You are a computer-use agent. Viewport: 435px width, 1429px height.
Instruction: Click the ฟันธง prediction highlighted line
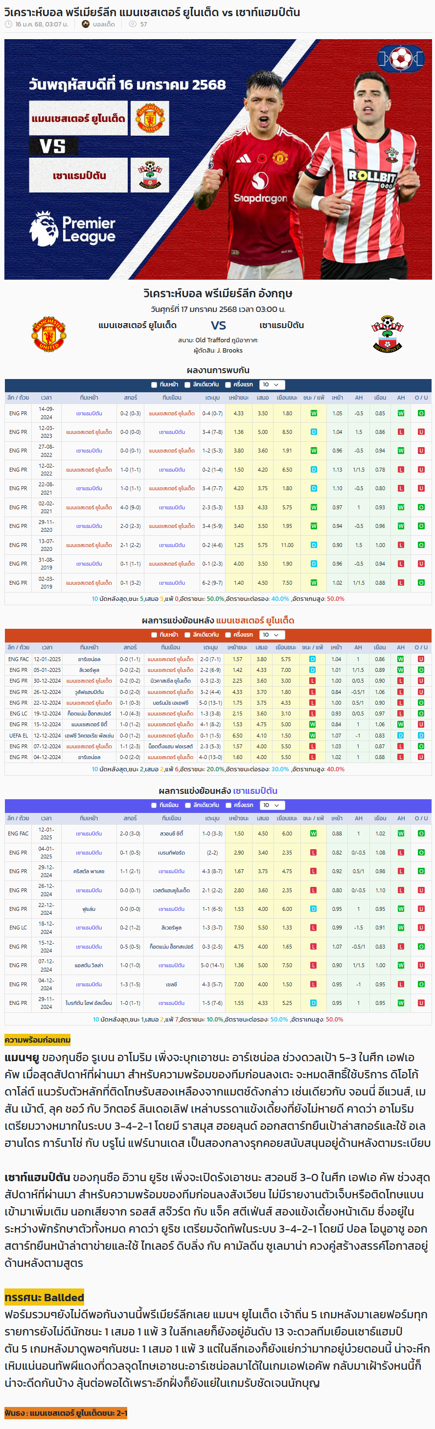[x=66, y=1413]
